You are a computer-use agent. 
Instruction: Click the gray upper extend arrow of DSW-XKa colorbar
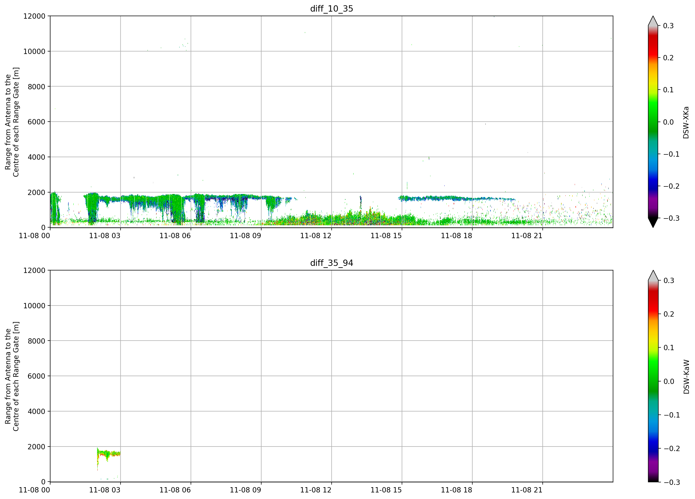[x=653, y=21]
